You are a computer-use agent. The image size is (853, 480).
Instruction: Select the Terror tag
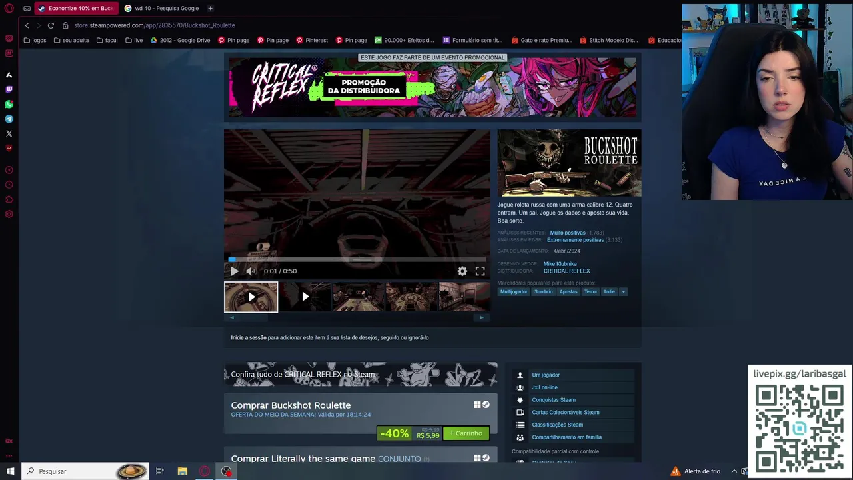pyautogui.click(x=591, y=292)
